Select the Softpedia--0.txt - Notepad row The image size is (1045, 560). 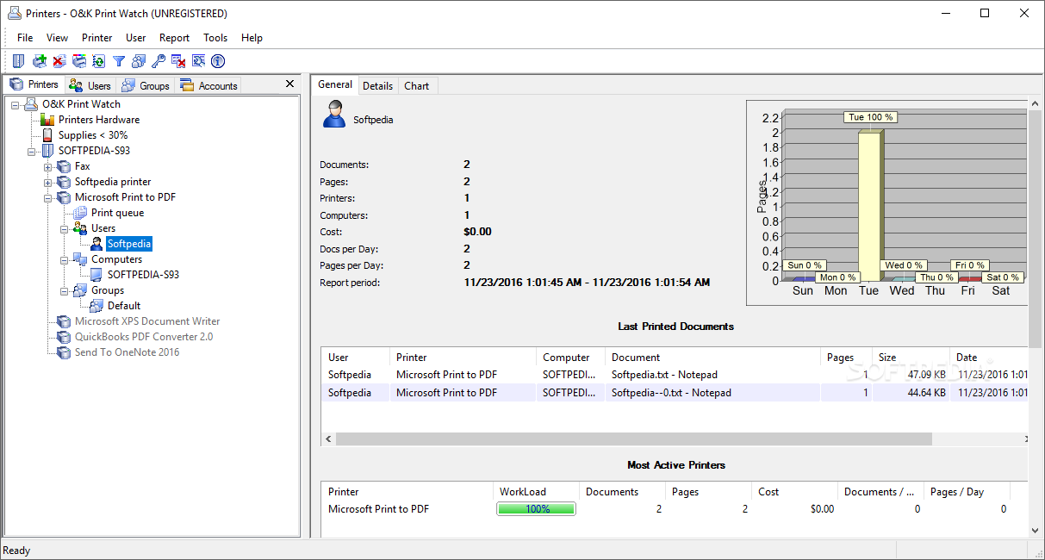[675, 393]
